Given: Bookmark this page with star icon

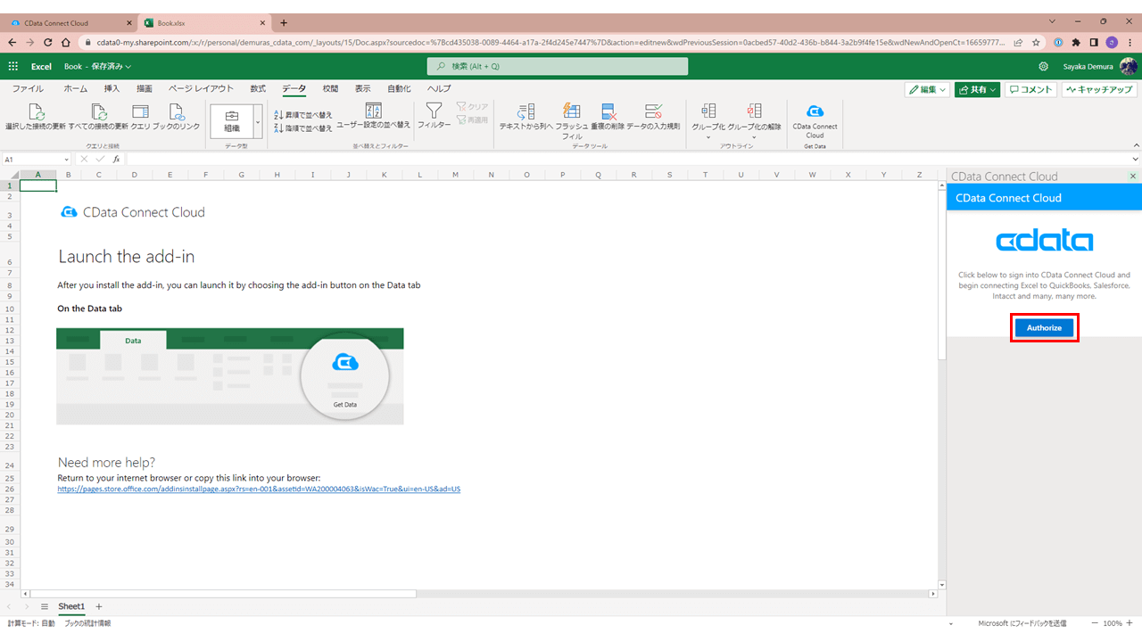Looking at the screenshot, I should (x=1036, y=42).
